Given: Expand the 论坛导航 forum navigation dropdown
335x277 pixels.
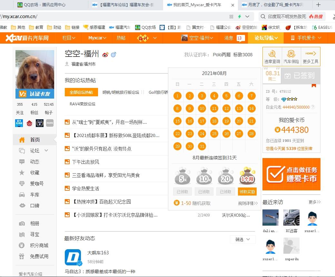Looking at the screenshot, I should [266, 38].
